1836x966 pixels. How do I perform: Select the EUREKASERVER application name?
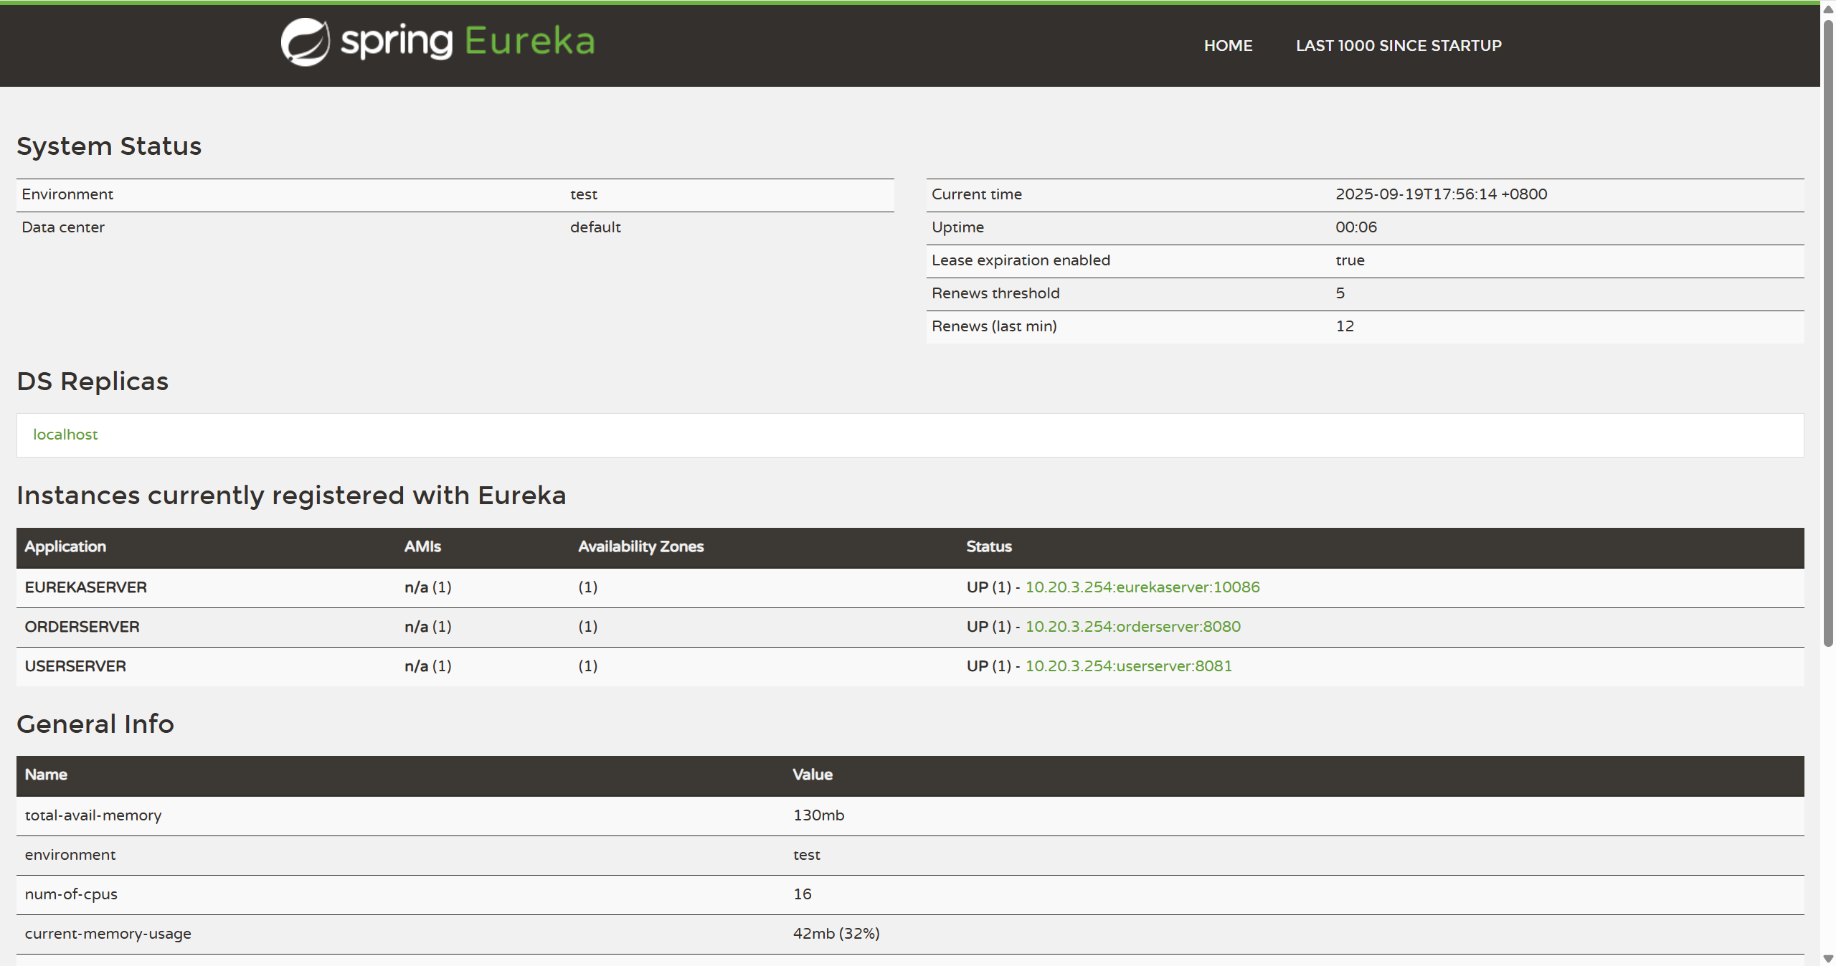[x=85, y=587]
